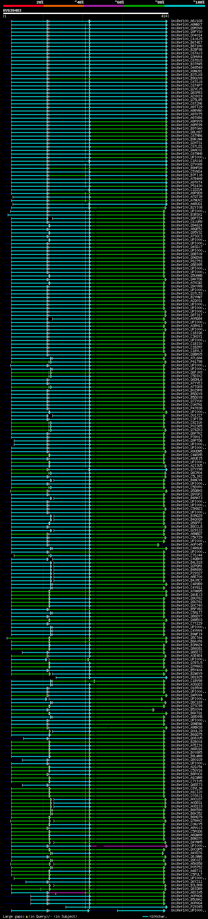Open hit UniRef100_Q9FYS0
Screen dimensions: 208x919
tap(187, 32)
